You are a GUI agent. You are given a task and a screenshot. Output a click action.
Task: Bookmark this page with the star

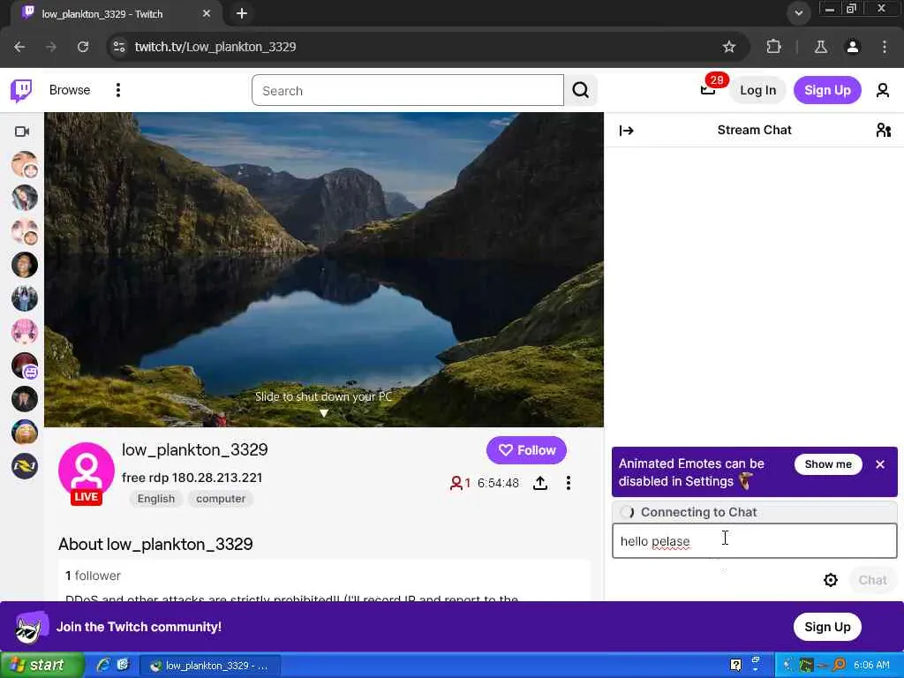coord(728,47)
